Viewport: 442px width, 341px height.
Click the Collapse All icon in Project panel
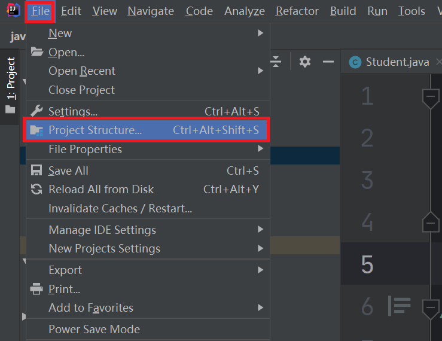click(276, 62)
